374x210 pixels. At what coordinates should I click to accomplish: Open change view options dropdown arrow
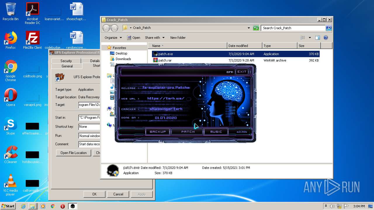click(x=310, y=38)
